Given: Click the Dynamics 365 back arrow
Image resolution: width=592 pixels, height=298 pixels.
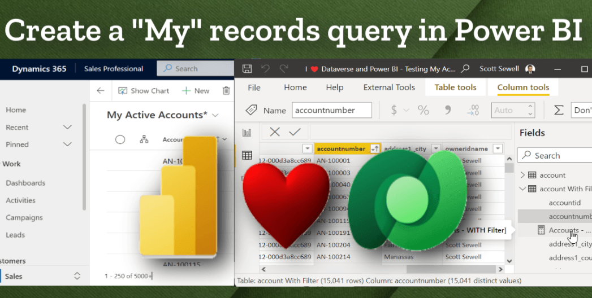Looking at the screenshot, I should click(x=101, y=90).
